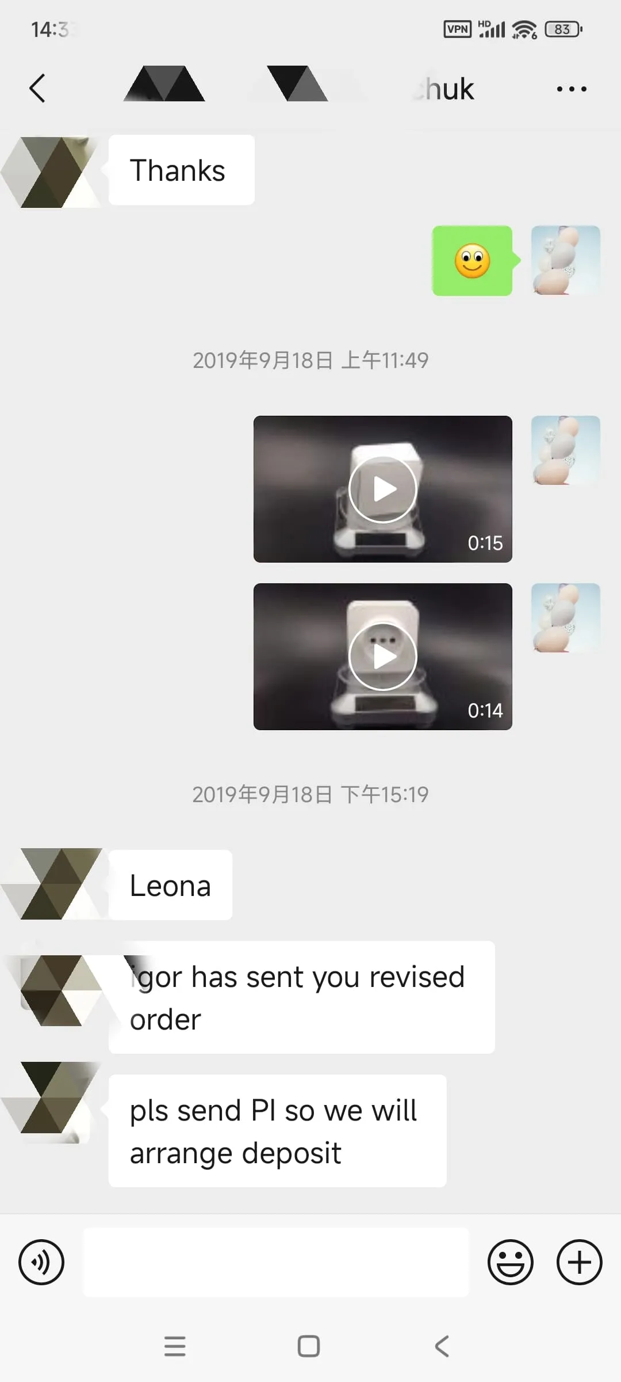Open the three-dot chat options menu
621x1382 pixels.
point(572,89)
